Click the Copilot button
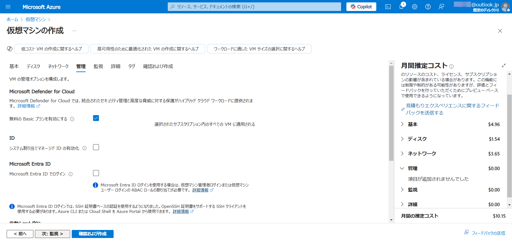 click(361, 7)
